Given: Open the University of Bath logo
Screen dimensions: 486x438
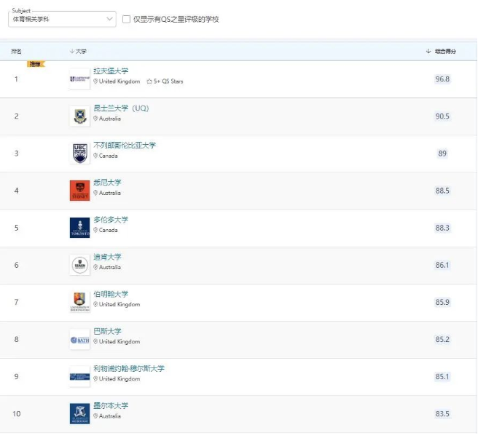Looking at the screenshot, I should point(79,340).
